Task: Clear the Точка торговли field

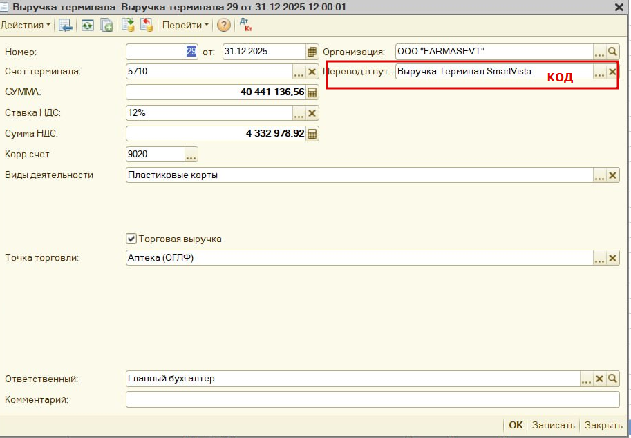Action: [612, 258]
